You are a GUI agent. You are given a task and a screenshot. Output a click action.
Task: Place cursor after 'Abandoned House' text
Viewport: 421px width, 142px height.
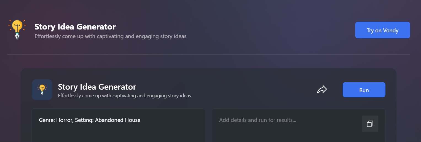click(x=141, y=120)
